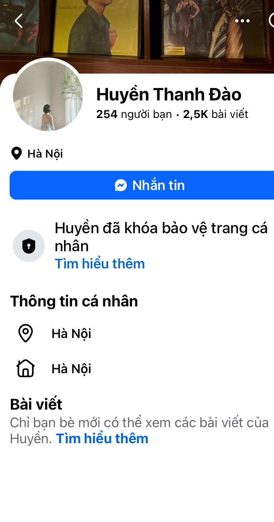Tap the location pin beside Hà Nội under name
Image resolution: width=274 pixels, height=522 pixels.
click(16, 154)
